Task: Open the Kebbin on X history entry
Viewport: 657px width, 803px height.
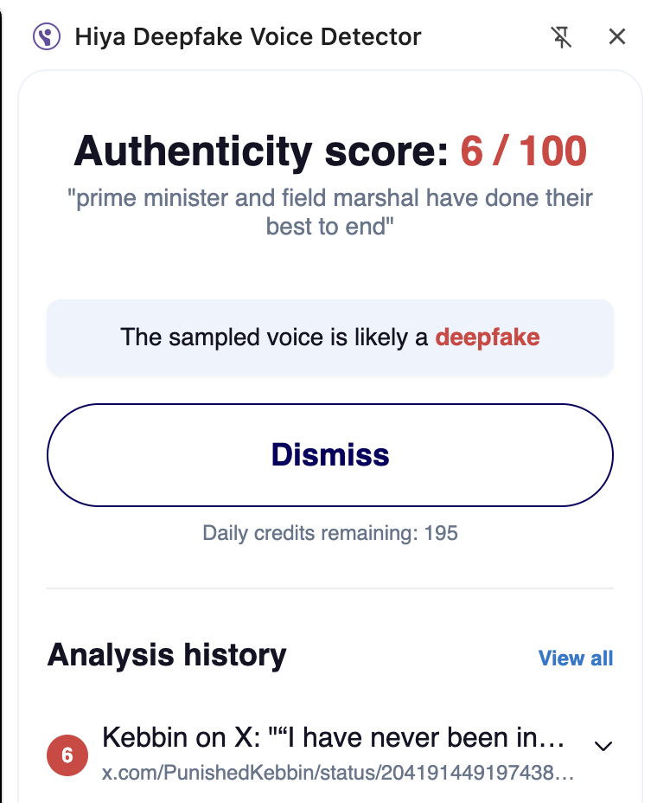Action: pos(334,738)
